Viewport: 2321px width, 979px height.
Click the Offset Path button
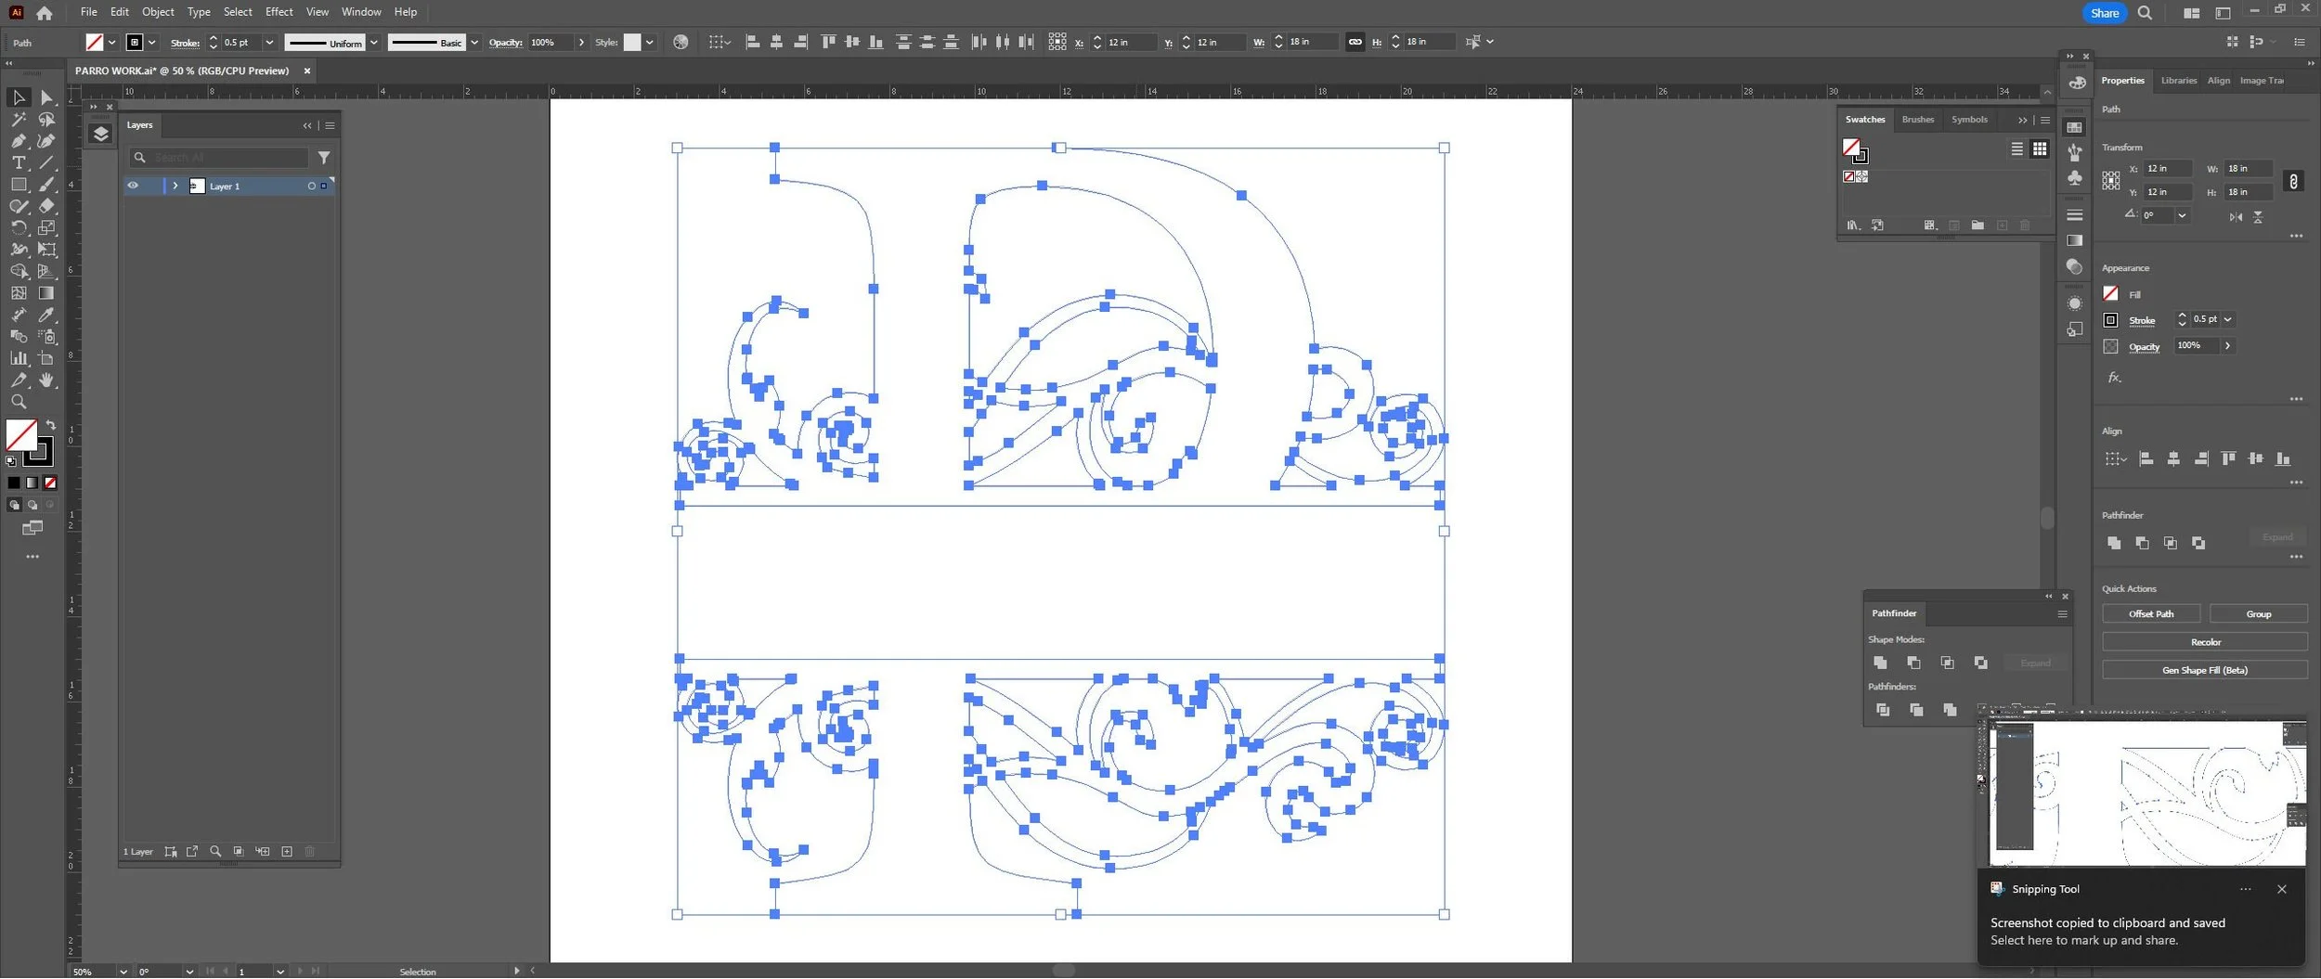(x=2151, y=614)
